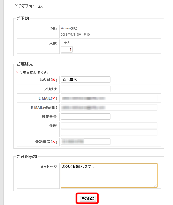Click the E-MAIL input field
This screenshot has height=205, width=173.
click(x=109, y=98)
